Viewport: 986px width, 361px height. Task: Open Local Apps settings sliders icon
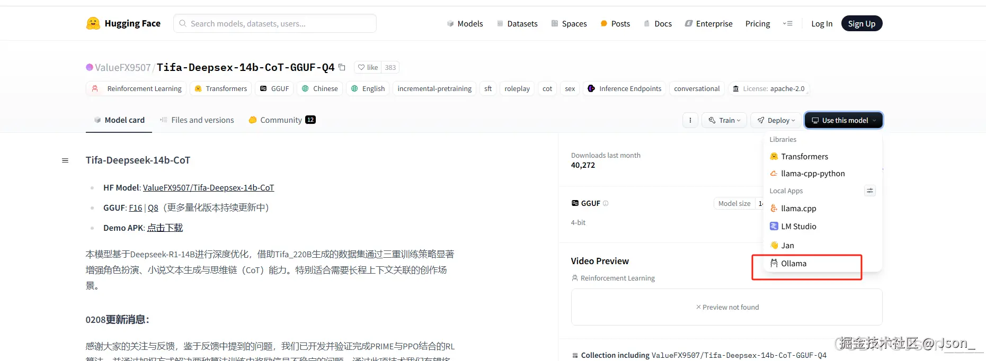[870, 191]
